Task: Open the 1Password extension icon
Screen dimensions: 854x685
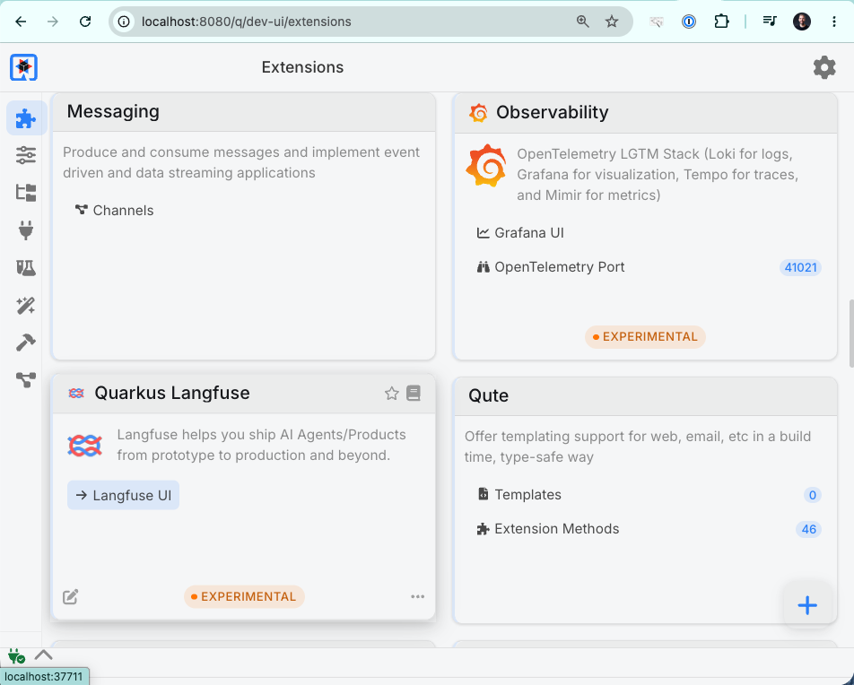Action: coord(688,22)
